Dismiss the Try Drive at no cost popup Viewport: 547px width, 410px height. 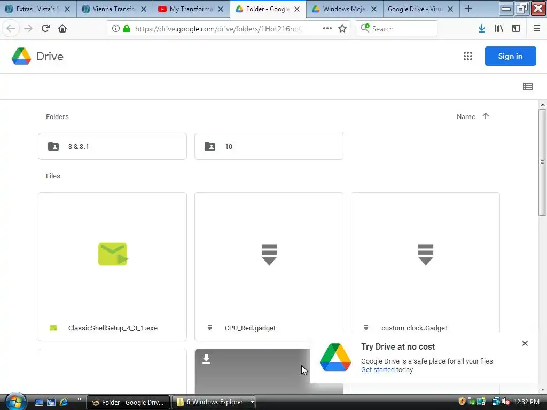coord(525,343)
